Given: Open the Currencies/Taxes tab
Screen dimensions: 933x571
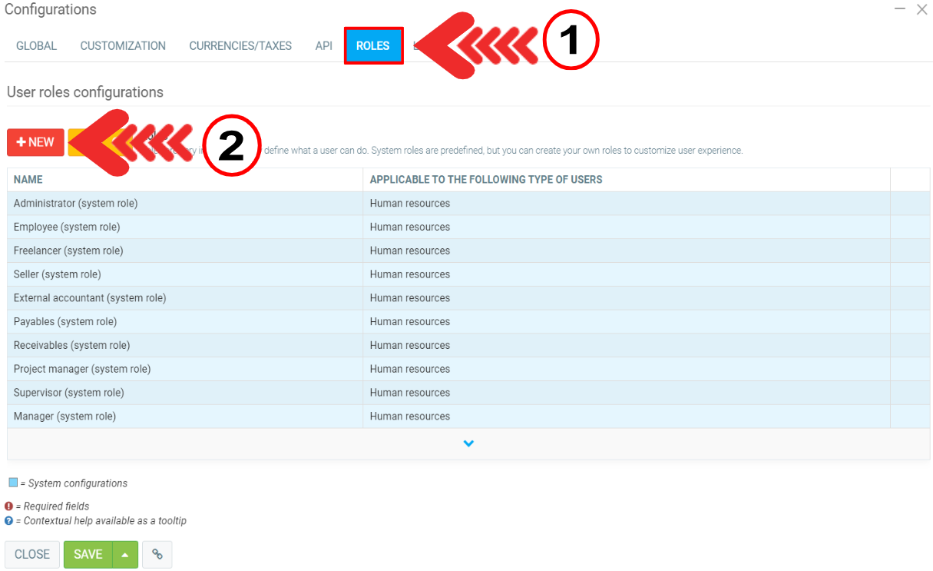Looking at the screenshot, I should pos(240,46).
